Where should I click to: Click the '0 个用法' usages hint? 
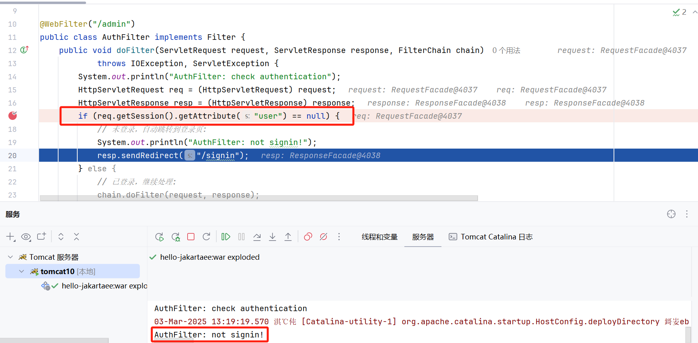506,50
